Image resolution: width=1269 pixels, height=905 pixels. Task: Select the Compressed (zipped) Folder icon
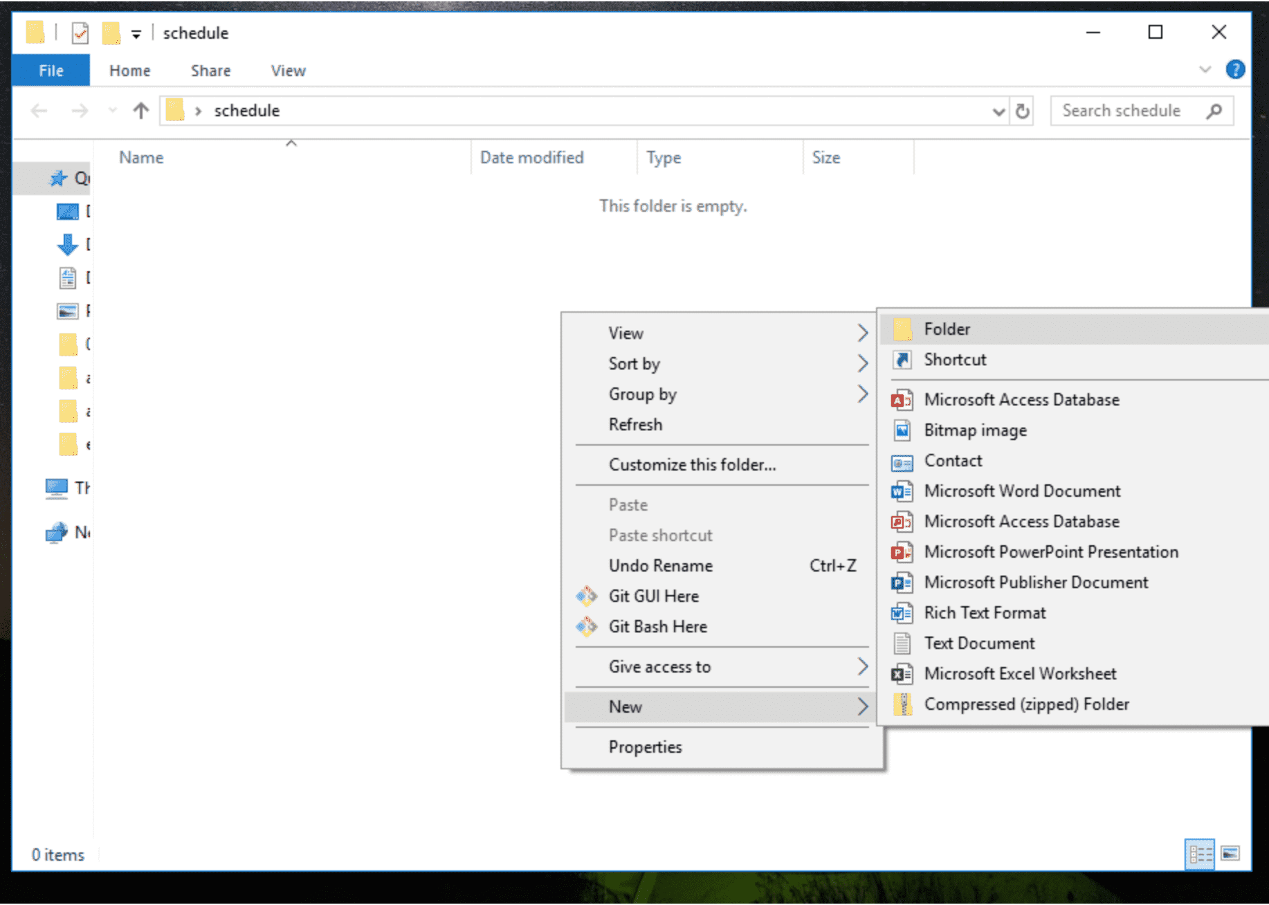[x=902, y=704]
